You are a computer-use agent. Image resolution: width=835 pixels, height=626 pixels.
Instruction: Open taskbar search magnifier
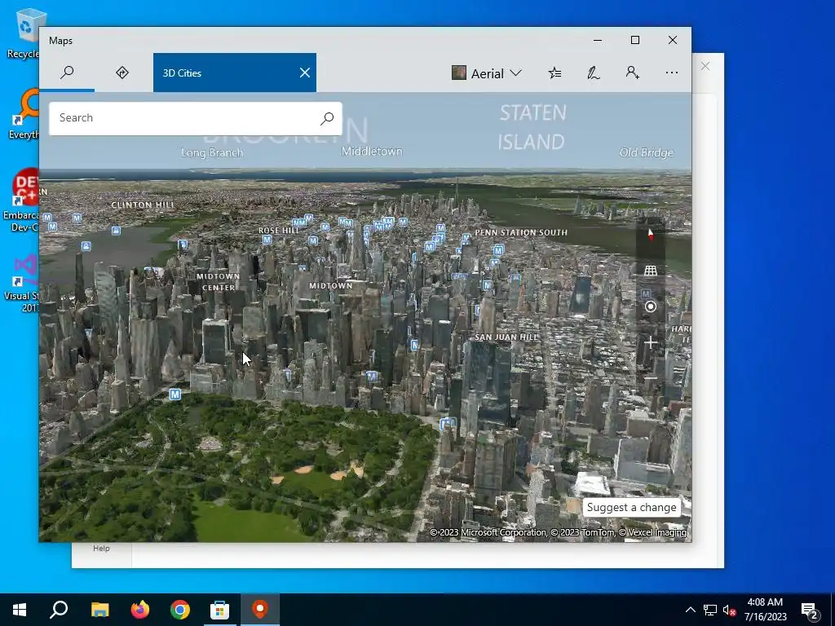[59, 610]
